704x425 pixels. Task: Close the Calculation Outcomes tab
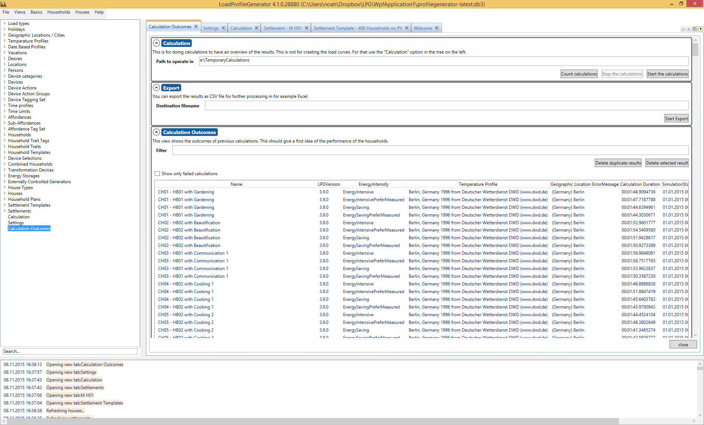196,27
